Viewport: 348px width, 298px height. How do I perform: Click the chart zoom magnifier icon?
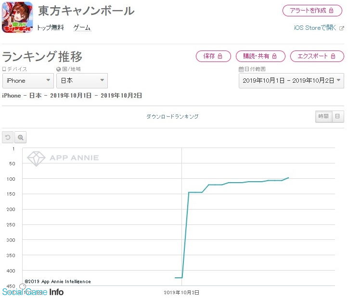coord(20,137)
